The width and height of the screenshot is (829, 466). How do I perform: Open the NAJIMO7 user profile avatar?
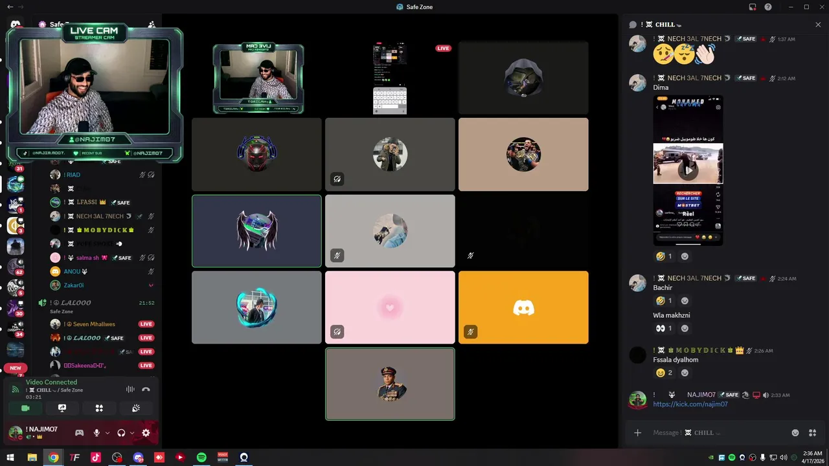click(x=15, y=433)
